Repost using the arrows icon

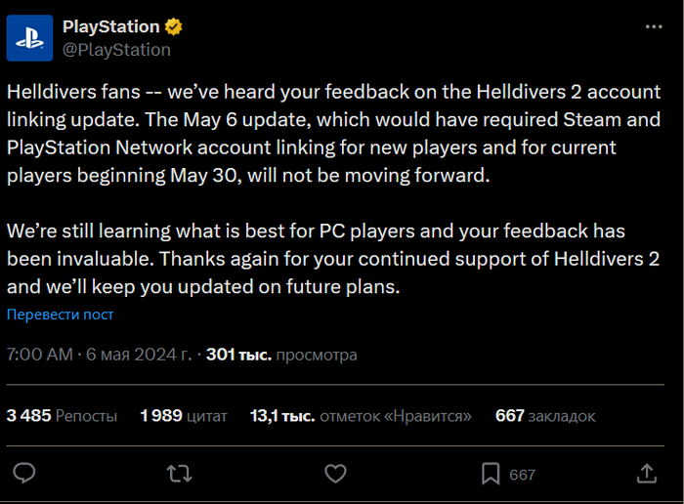tap(180, 474)
